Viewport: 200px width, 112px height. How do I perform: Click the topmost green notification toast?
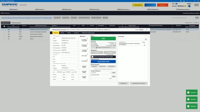coord(192,92)
